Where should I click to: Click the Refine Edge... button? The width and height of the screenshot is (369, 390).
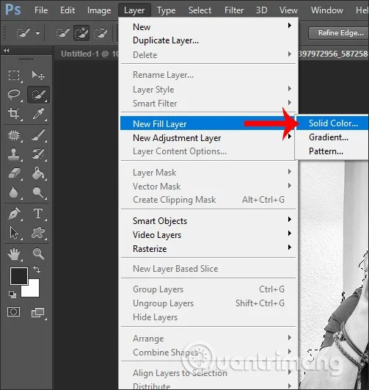(338, 33)
